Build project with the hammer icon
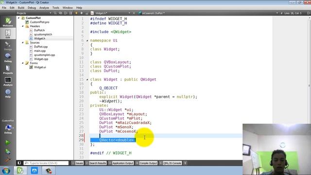Image resolution: width=311 pixels, height=175 pixels. pyautogui.click(x=8, y=159)
